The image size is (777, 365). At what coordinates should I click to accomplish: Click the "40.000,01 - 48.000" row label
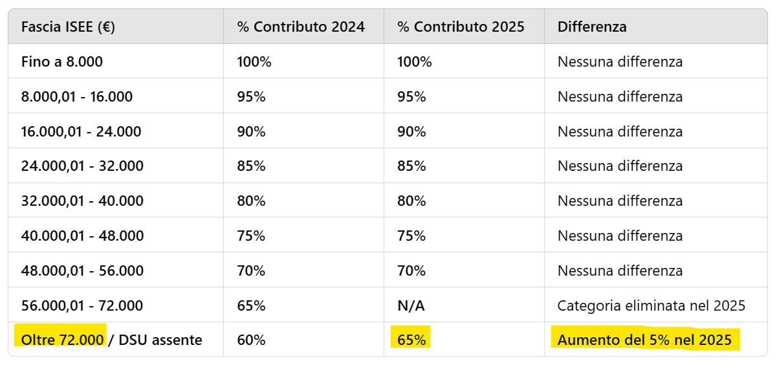point(82,236)
